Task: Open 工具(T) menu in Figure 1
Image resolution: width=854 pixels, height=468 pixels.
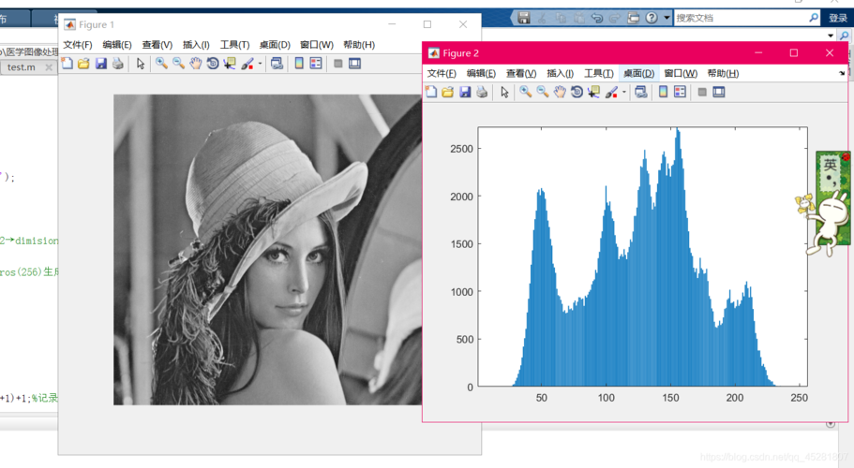Action: point(234,45)
